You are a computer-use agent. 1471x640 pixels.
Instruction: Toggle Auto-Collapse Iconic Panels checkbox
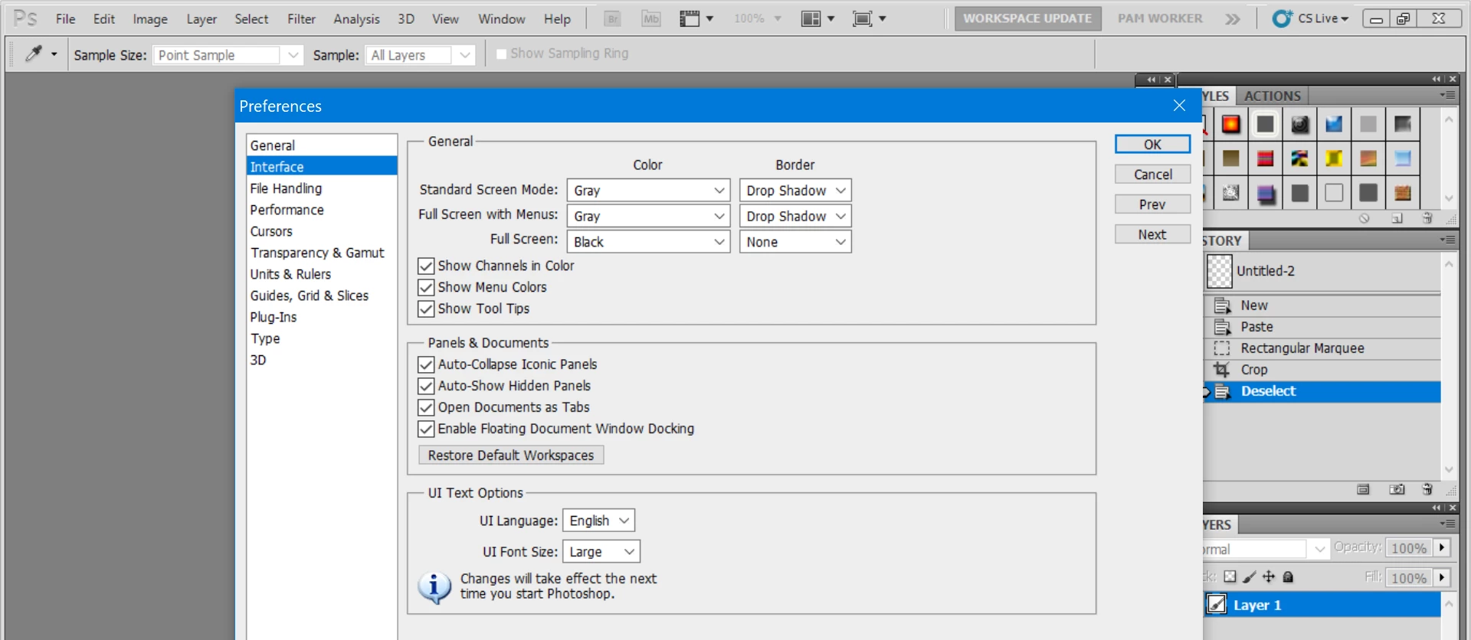tap(426, 364)
